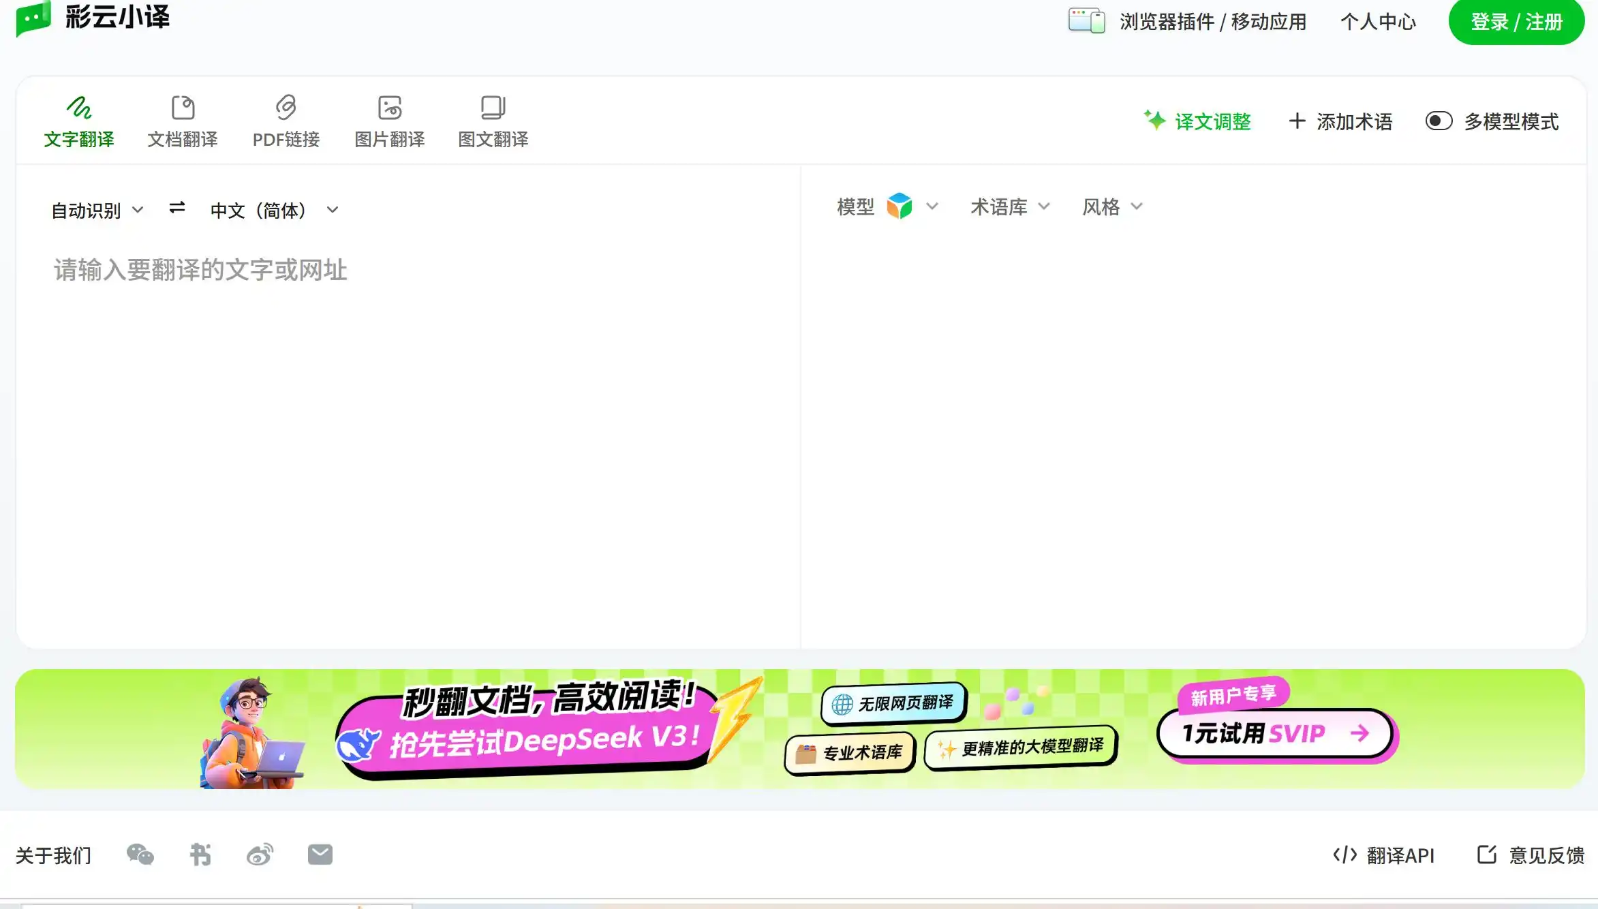Open the 自动识别 source language dropdown

coord(97,211)
